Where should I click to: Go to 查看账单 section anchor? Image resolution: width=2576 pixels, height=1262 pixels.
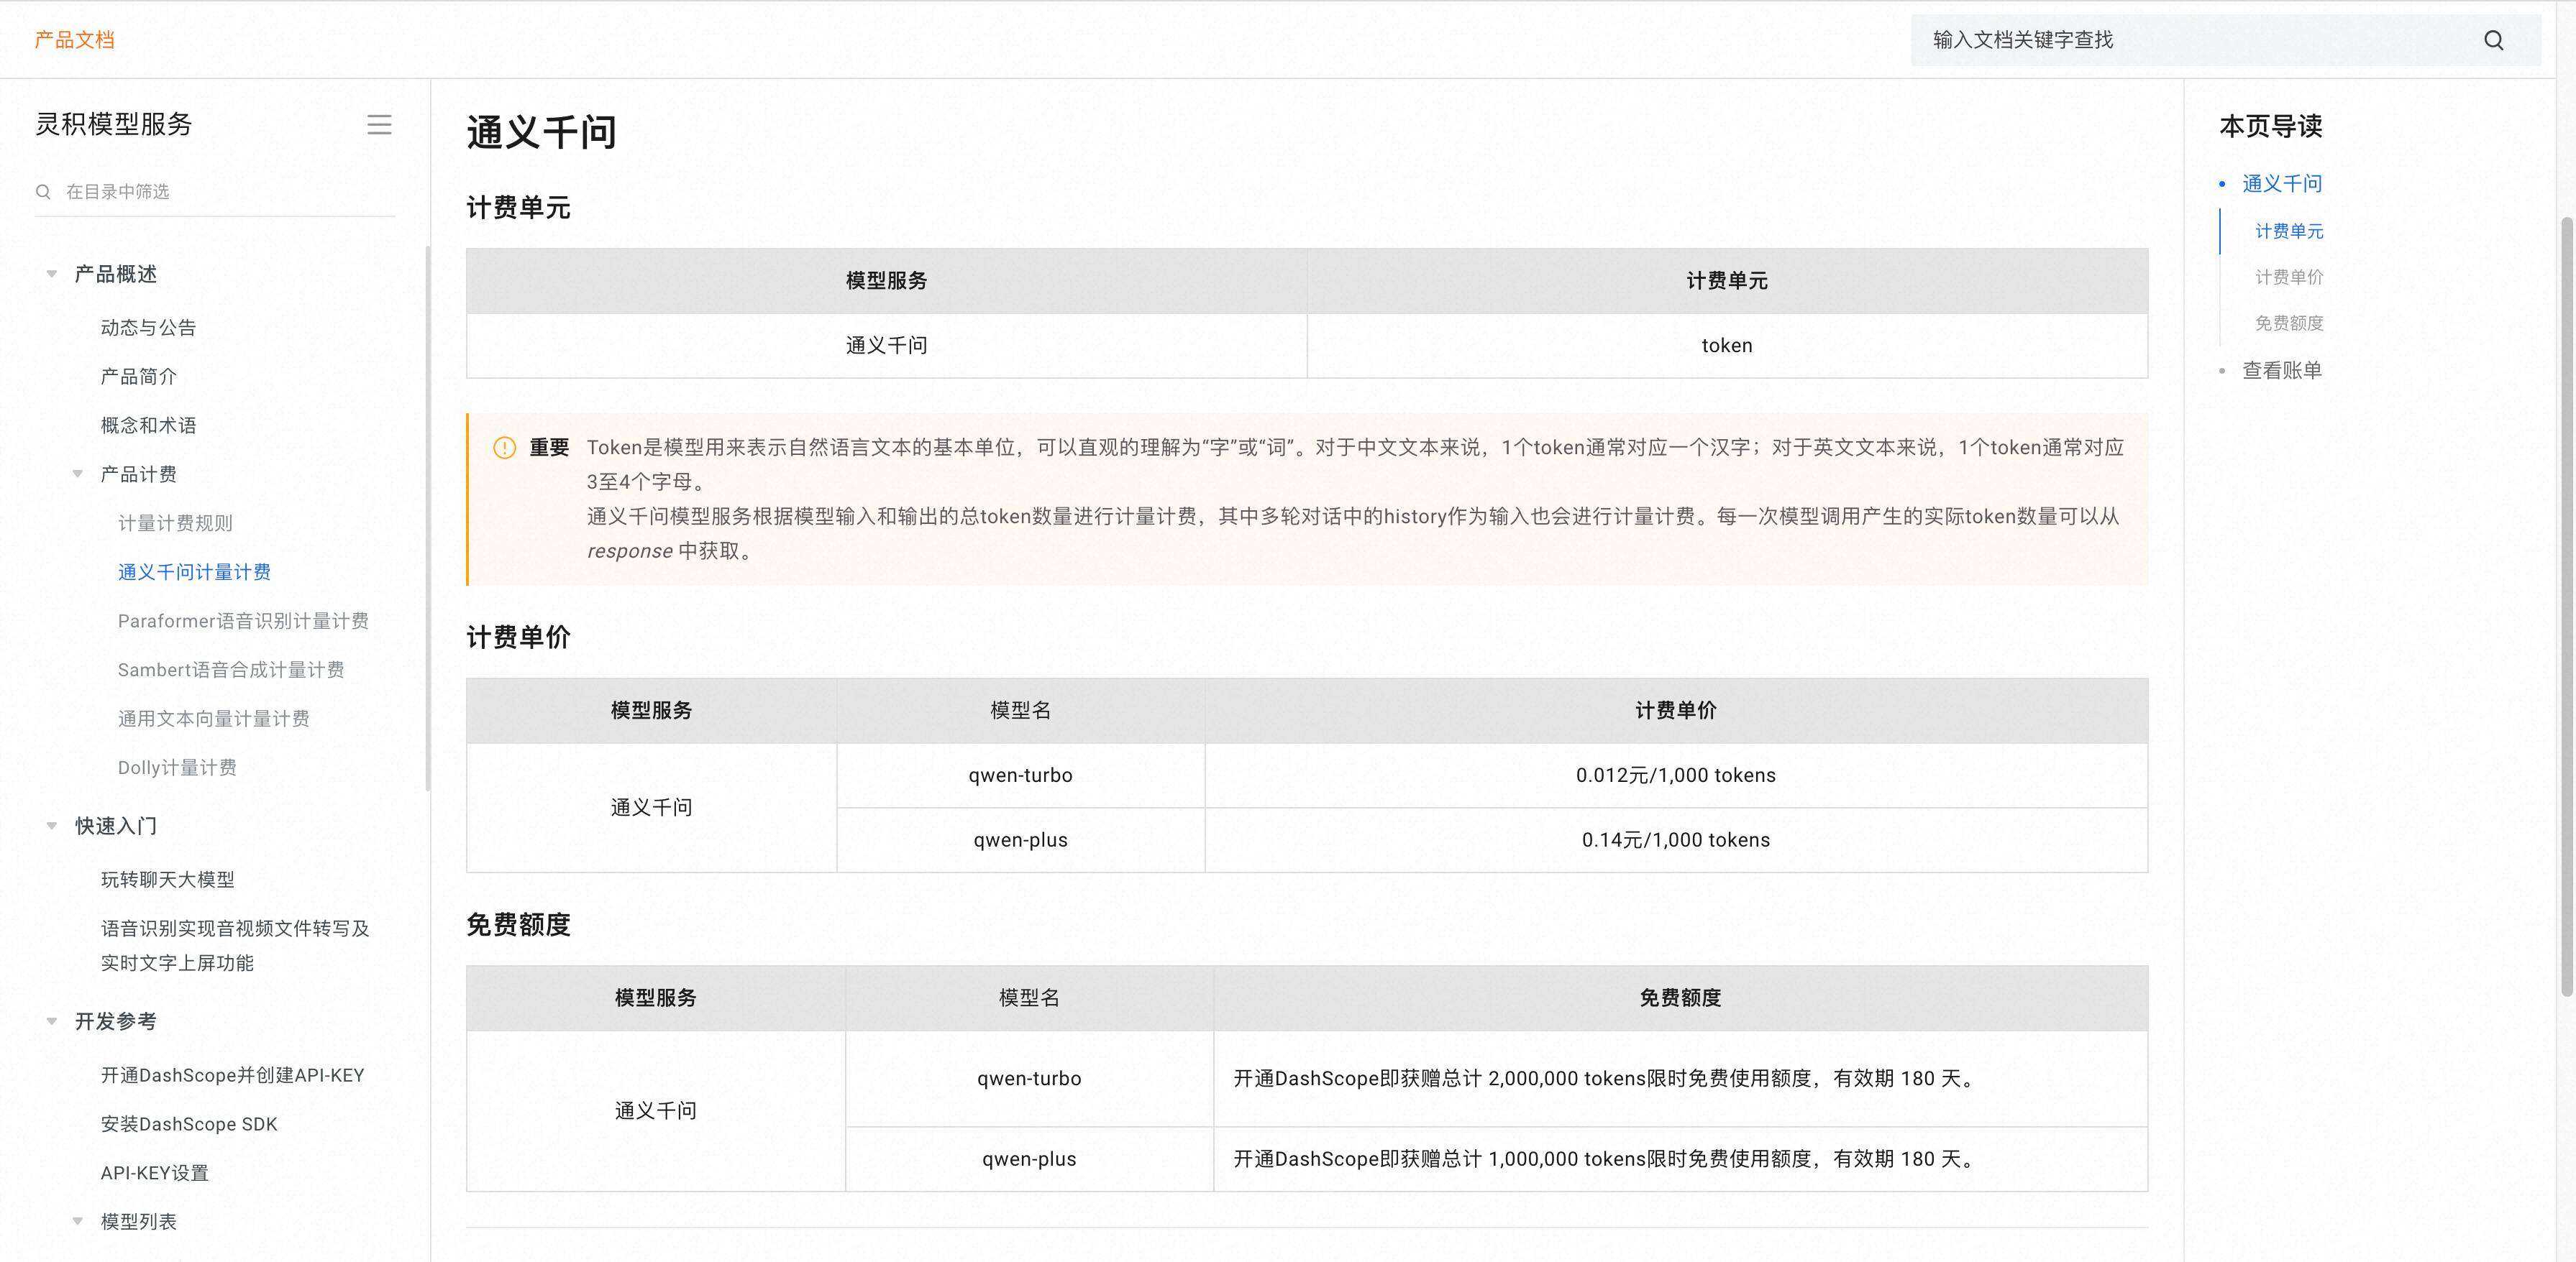2281,371
